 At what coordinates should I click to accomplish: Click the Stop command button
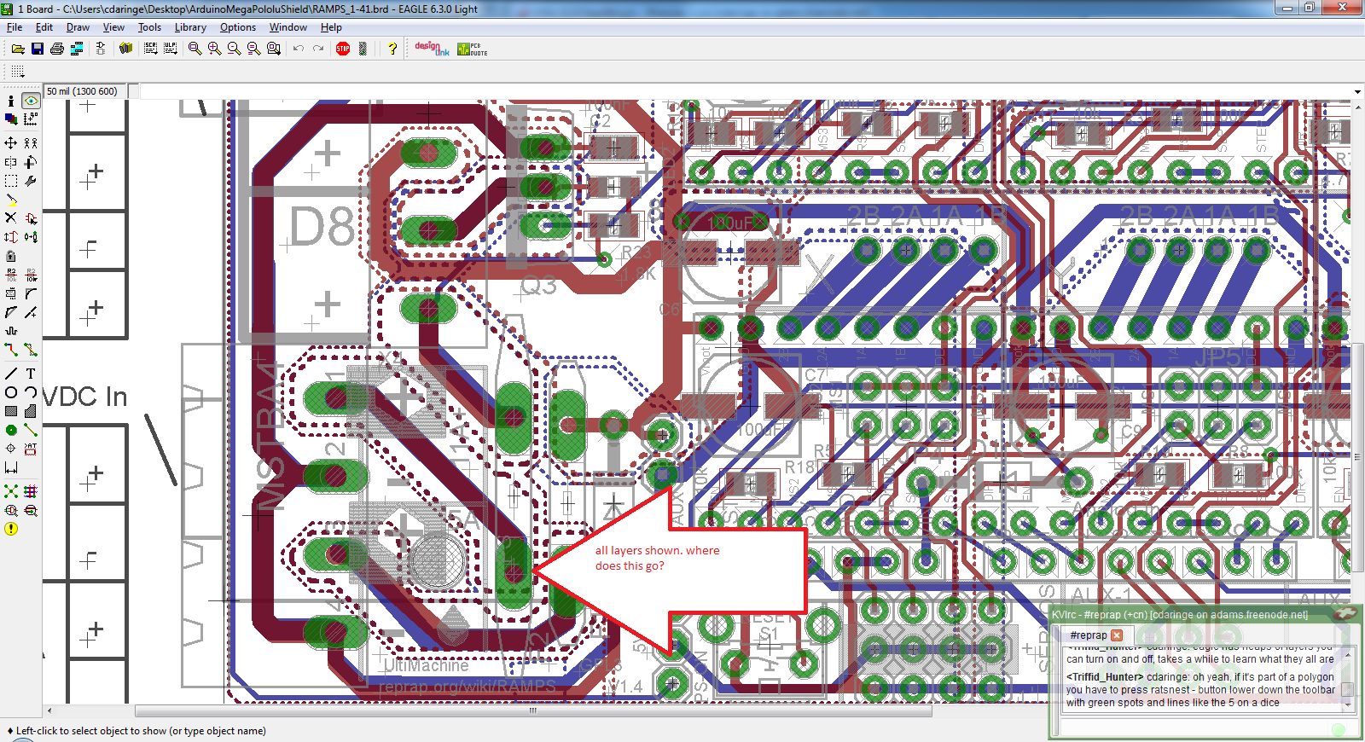point(343,49)
